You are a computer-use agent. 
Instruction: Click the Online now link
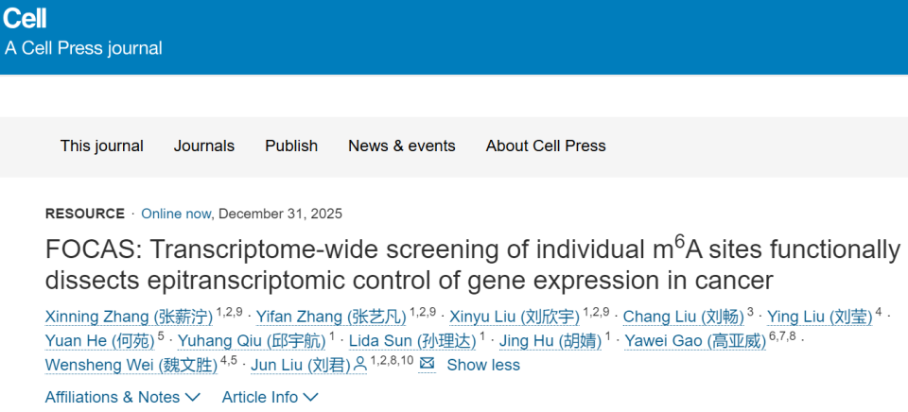coord(177,214)
